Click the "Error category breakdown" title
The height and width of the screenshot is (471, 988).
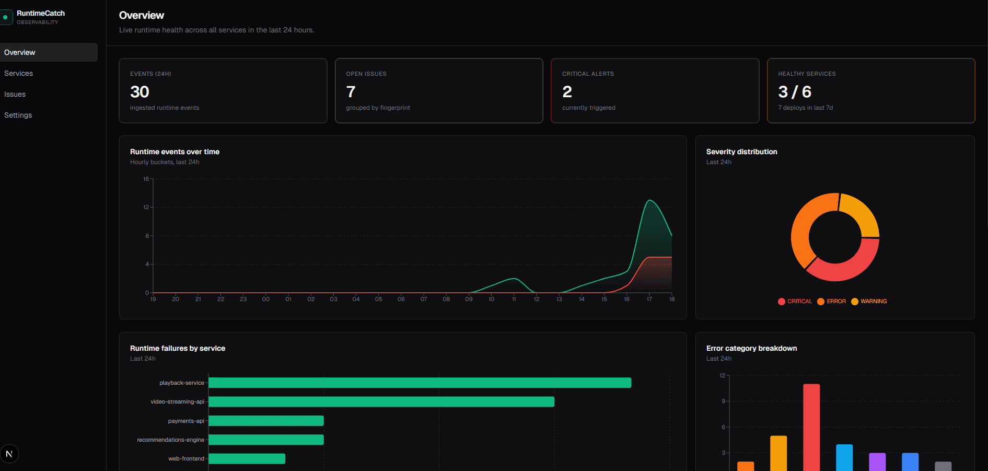pyautogui.click(x=751, y=348)
